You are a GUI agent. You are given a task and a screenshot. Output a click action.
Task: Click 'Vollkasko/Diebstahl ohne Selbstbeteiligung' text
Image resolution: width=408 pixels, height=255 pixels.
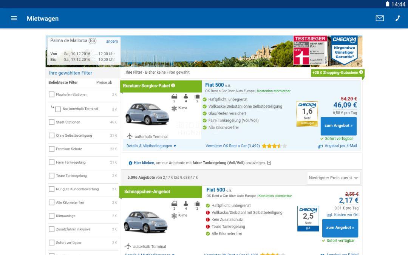click(245, 107)
